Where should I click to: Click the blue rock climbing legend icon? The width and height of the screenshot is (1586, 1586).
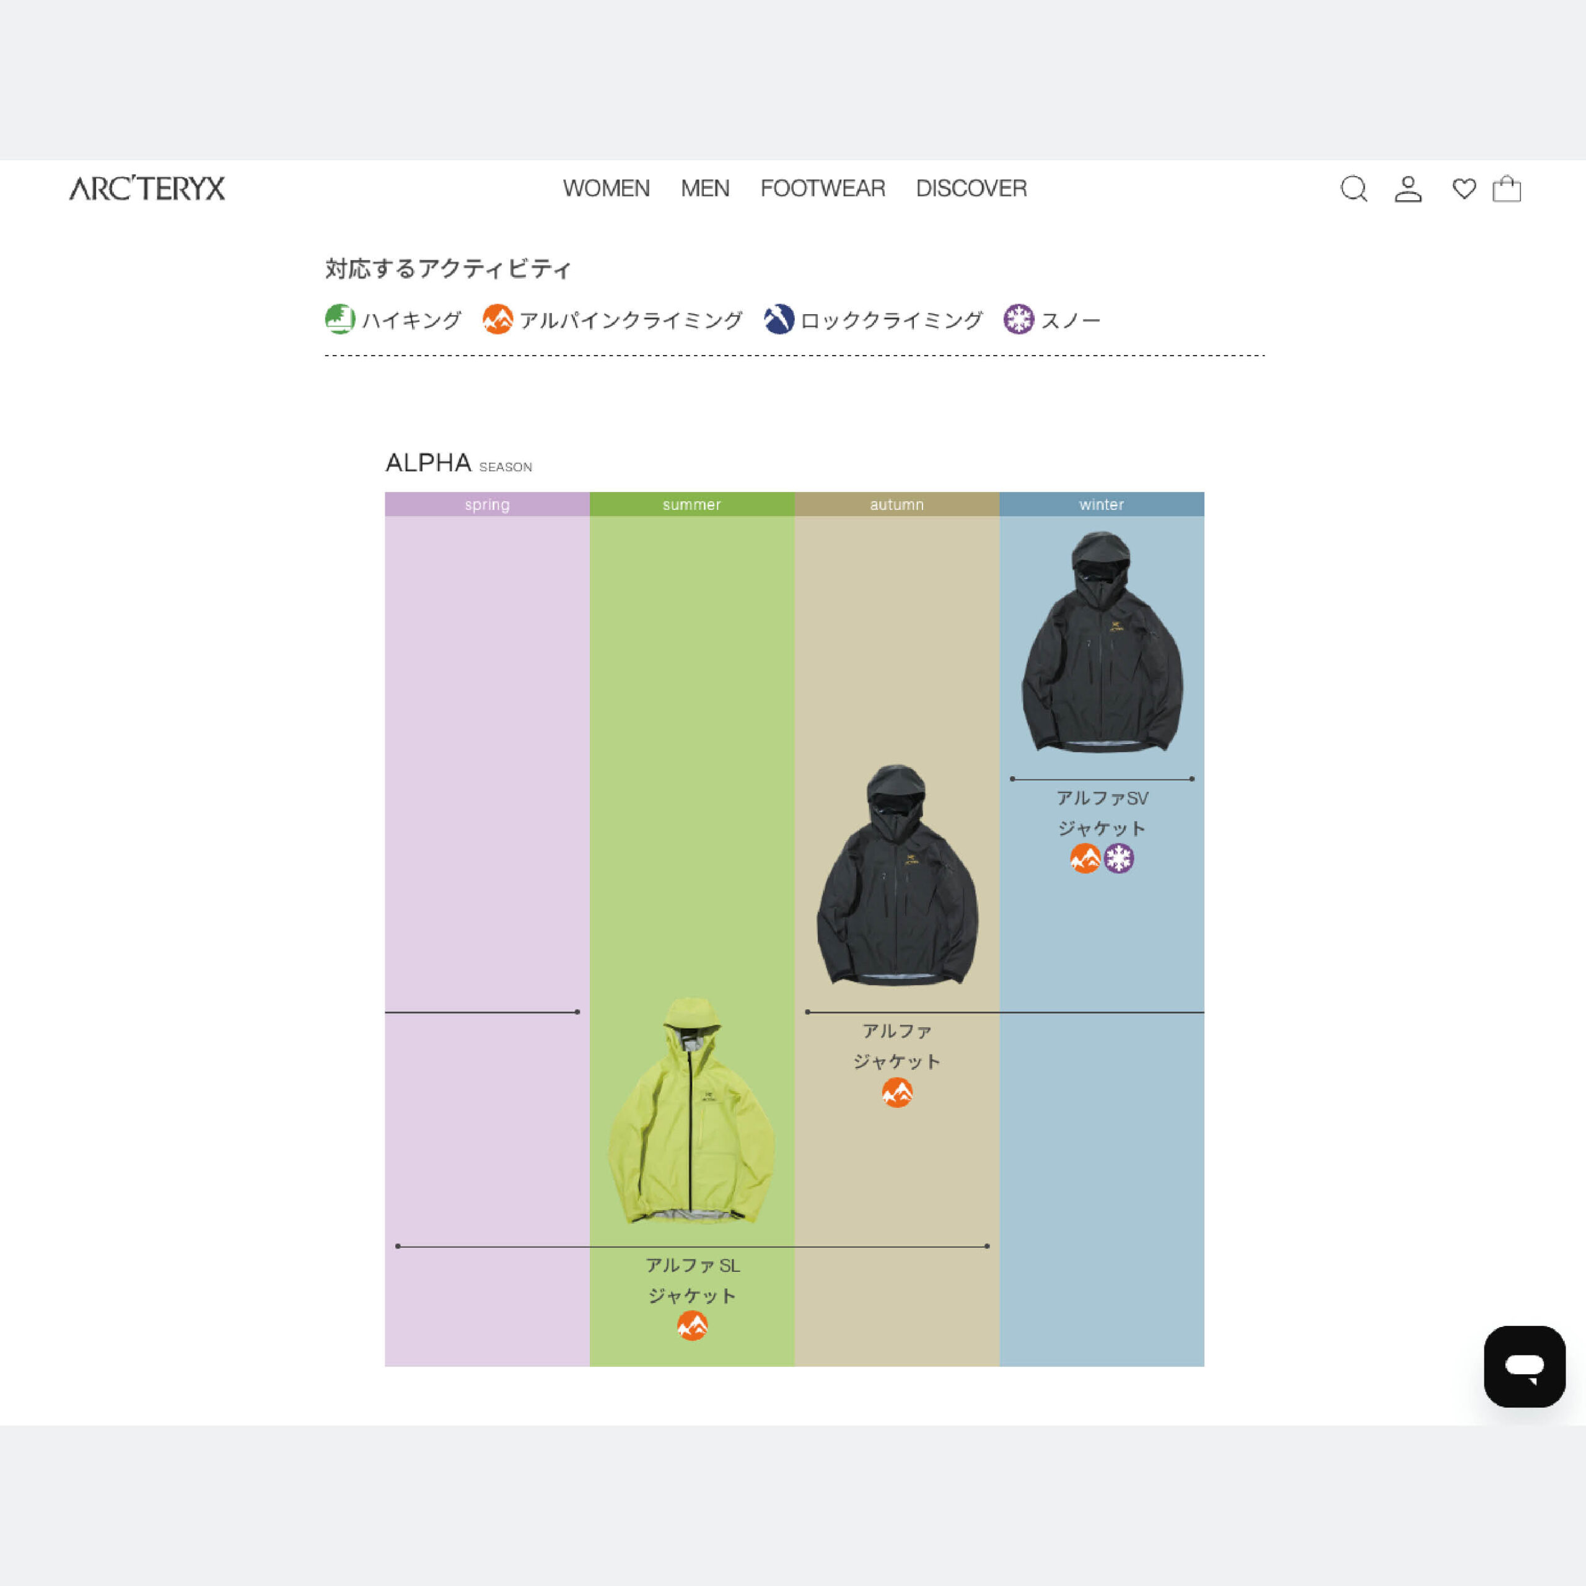click(x=779, y=319)
